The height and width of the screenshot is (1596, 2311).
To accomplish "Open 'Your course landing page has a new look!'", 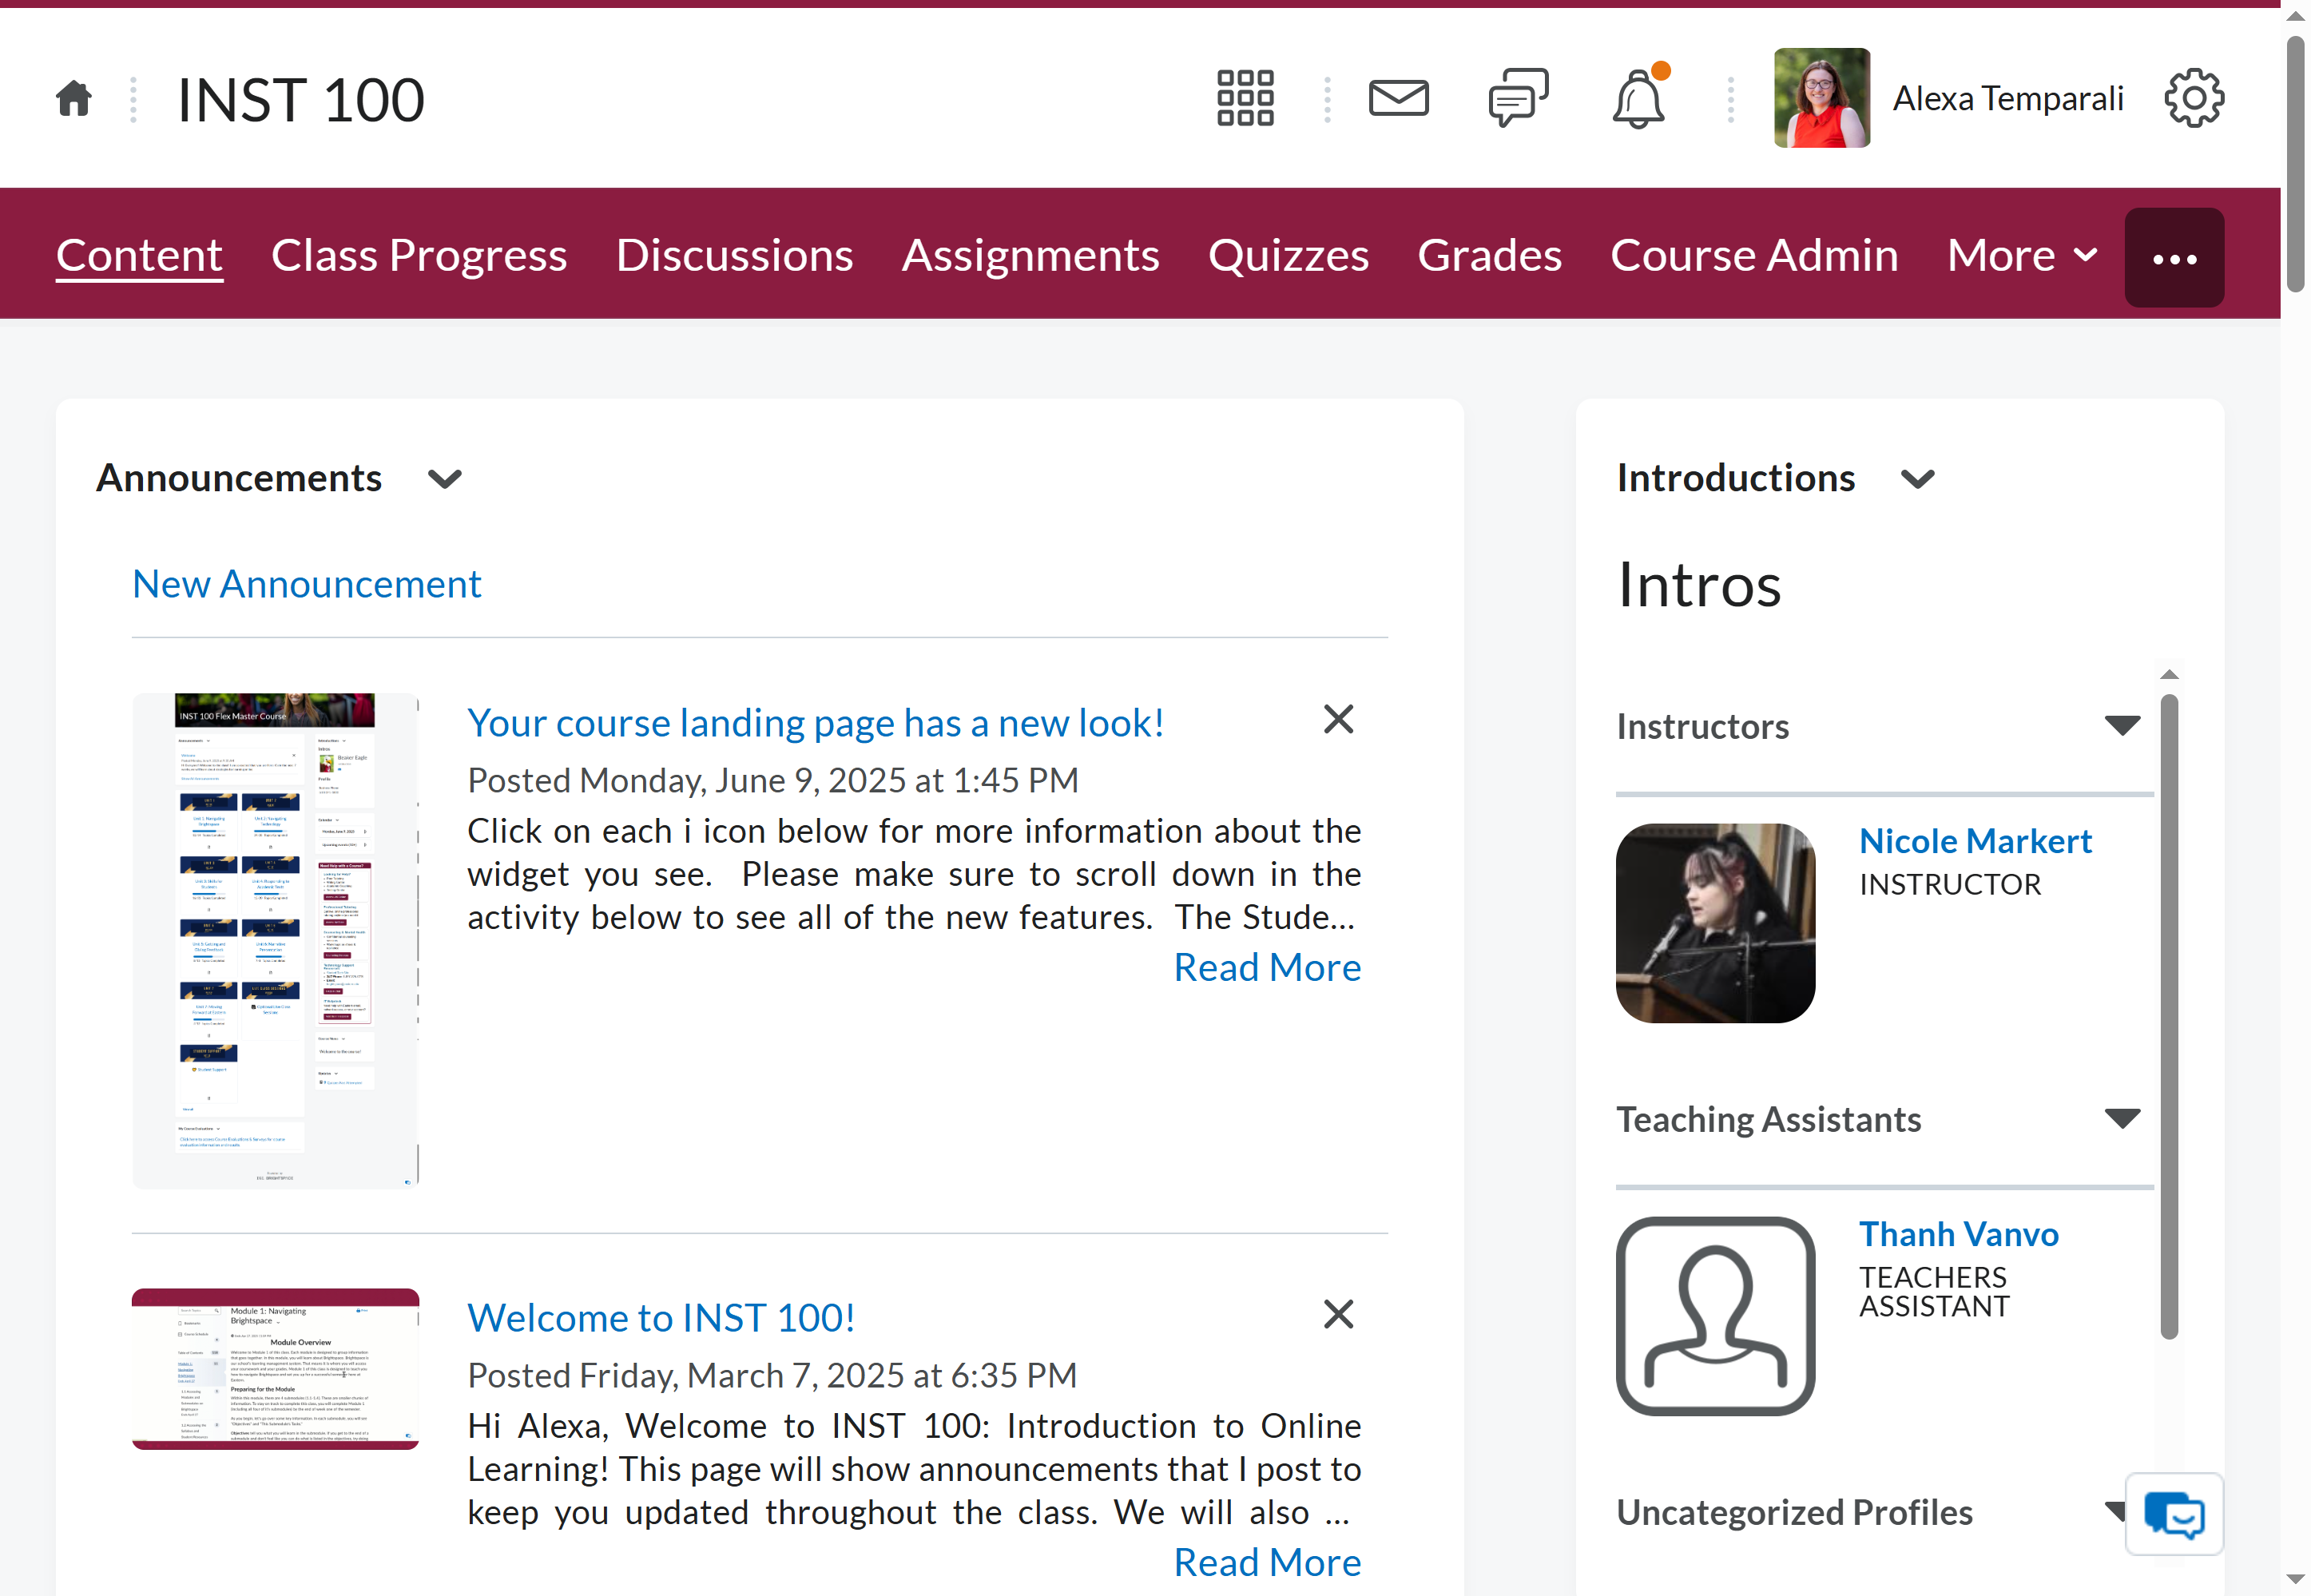I will pos(815,723).
